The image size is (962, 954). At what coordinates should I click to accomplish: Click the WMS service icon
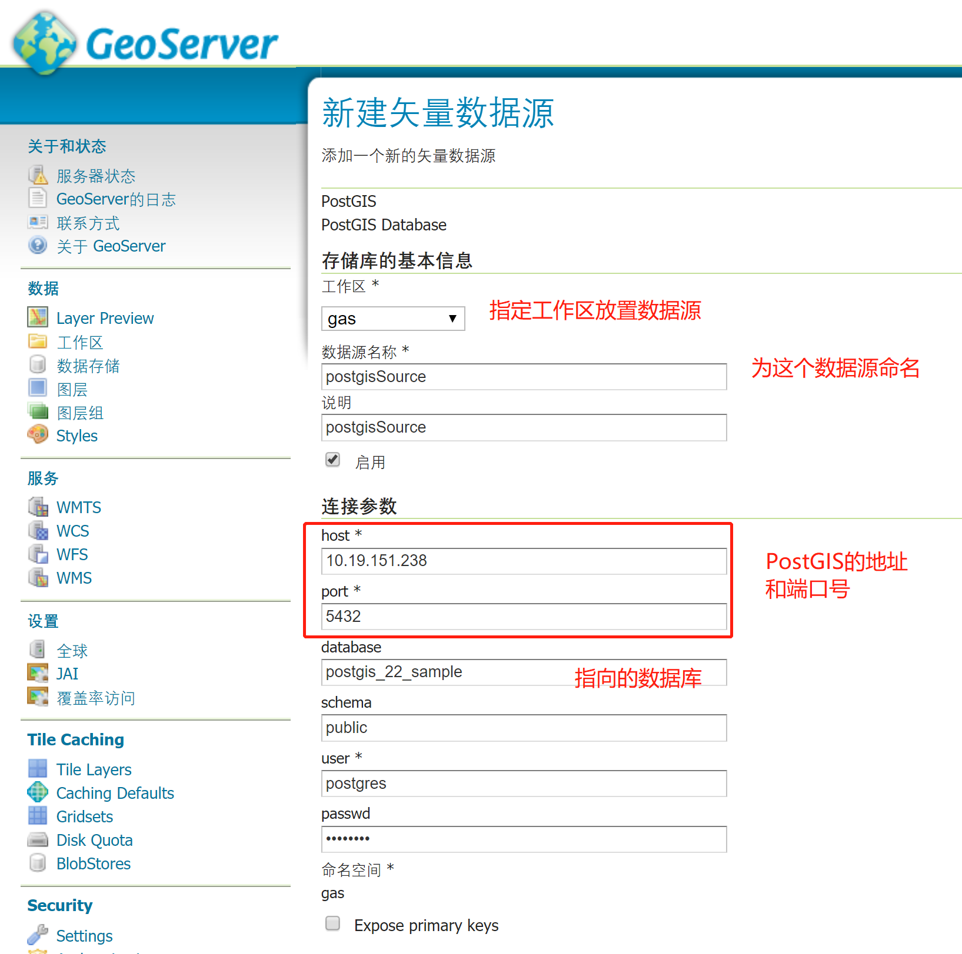pos(38,577)
